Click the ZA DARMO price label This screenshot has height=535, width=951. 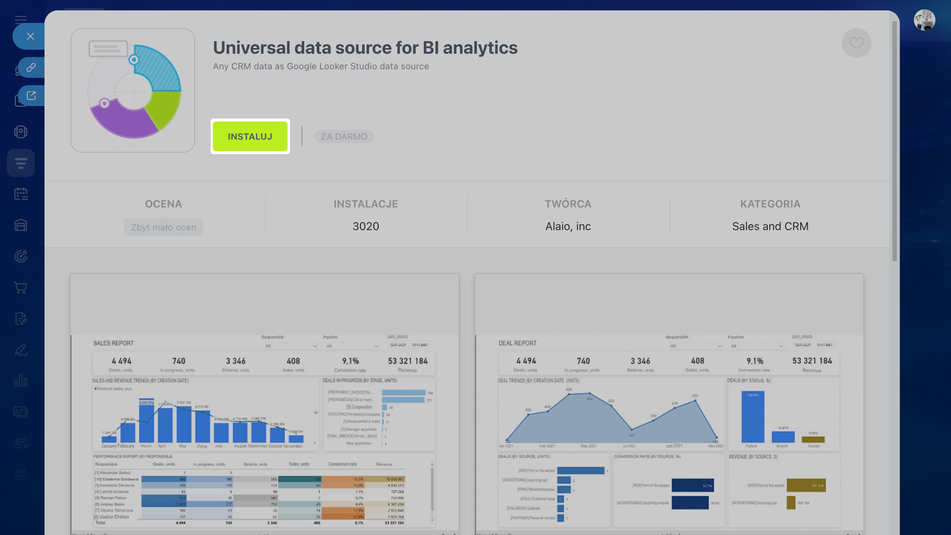click(344, 136)
